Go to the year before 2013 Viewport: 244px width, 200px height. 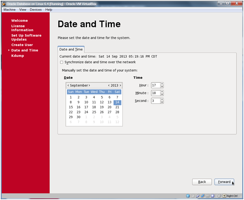tap(109, 85)
